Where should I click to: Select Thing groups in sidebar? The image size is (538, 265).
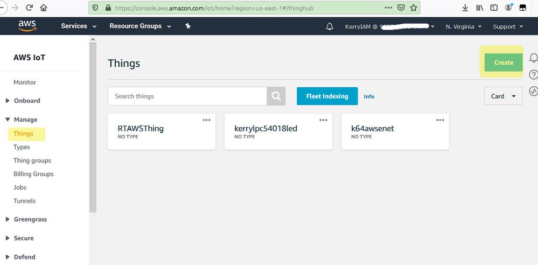(x=32, y=161)
